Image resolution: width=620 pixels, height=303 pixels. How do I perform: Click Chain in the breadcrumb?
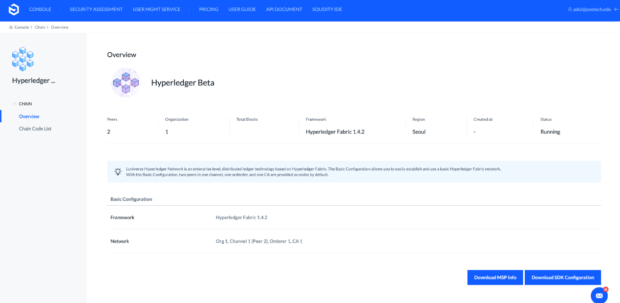tap(40, 27)
